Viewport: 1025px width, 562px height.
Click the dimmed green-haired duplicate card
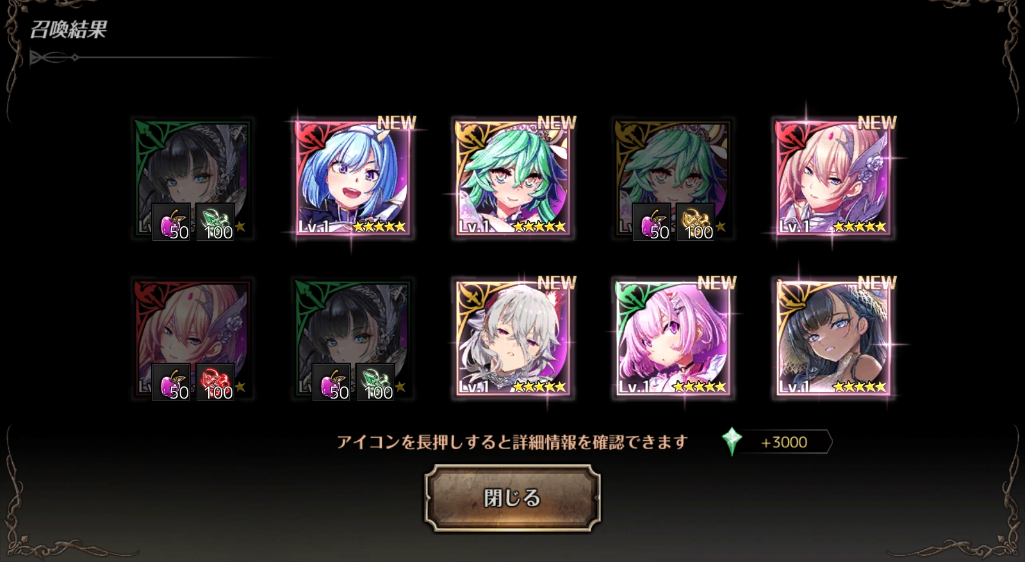coord(673,178)
